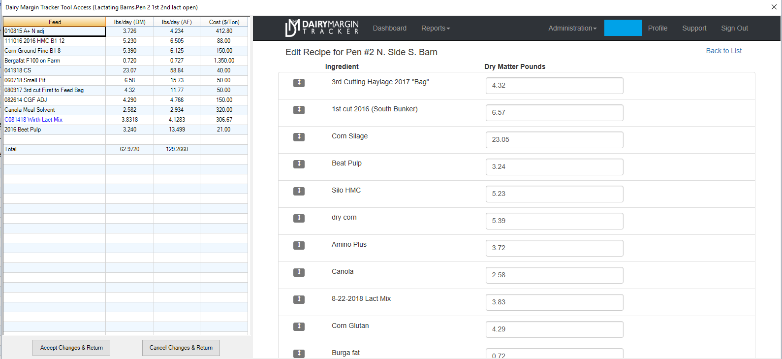Close the Dairy Margin Tracker window
Viewport: 782px width, 359px height.
point(774,7)
